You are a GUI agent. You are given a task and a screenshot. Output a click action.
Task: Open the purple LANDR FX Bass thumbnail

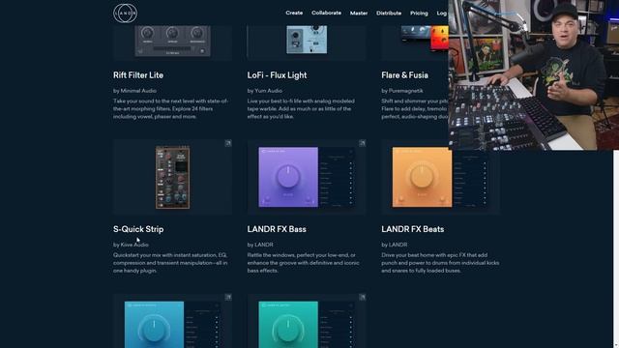click(307, 177)
